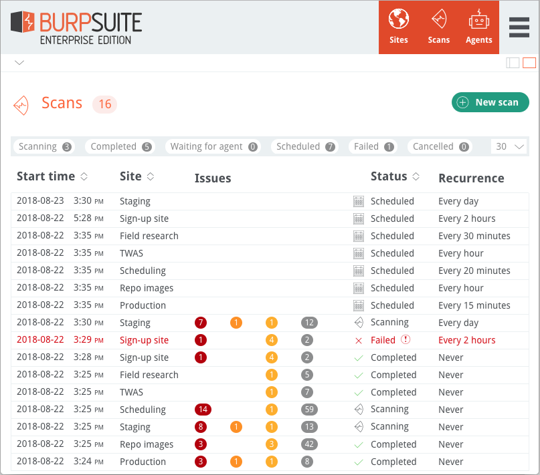Open the hamburger menu
Screen dimensions: 540x475
(x=519, y=27)
